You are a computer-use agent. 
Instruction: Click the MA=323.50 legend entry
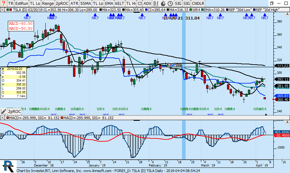(x=110, y=10)
